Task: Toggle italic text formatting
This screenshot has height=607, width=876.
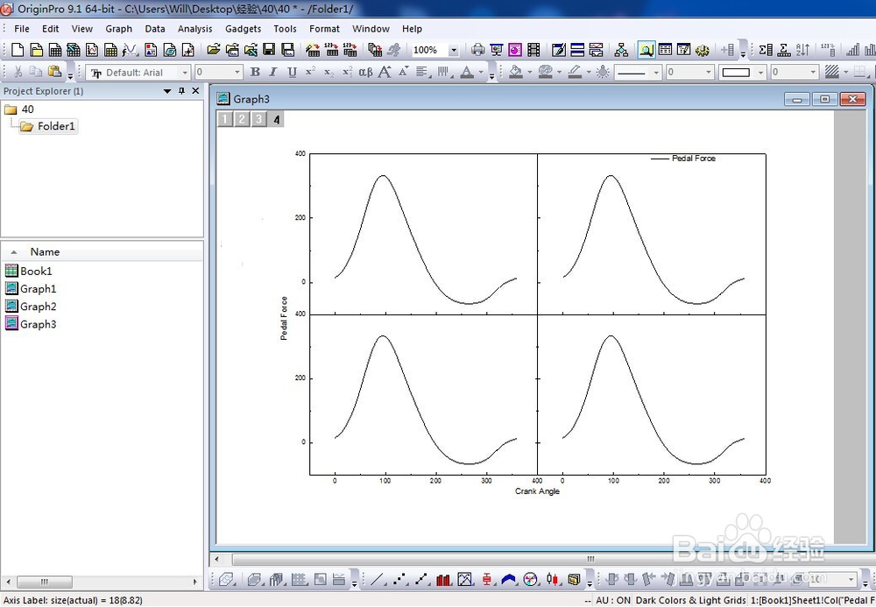Action: point(273,72)
